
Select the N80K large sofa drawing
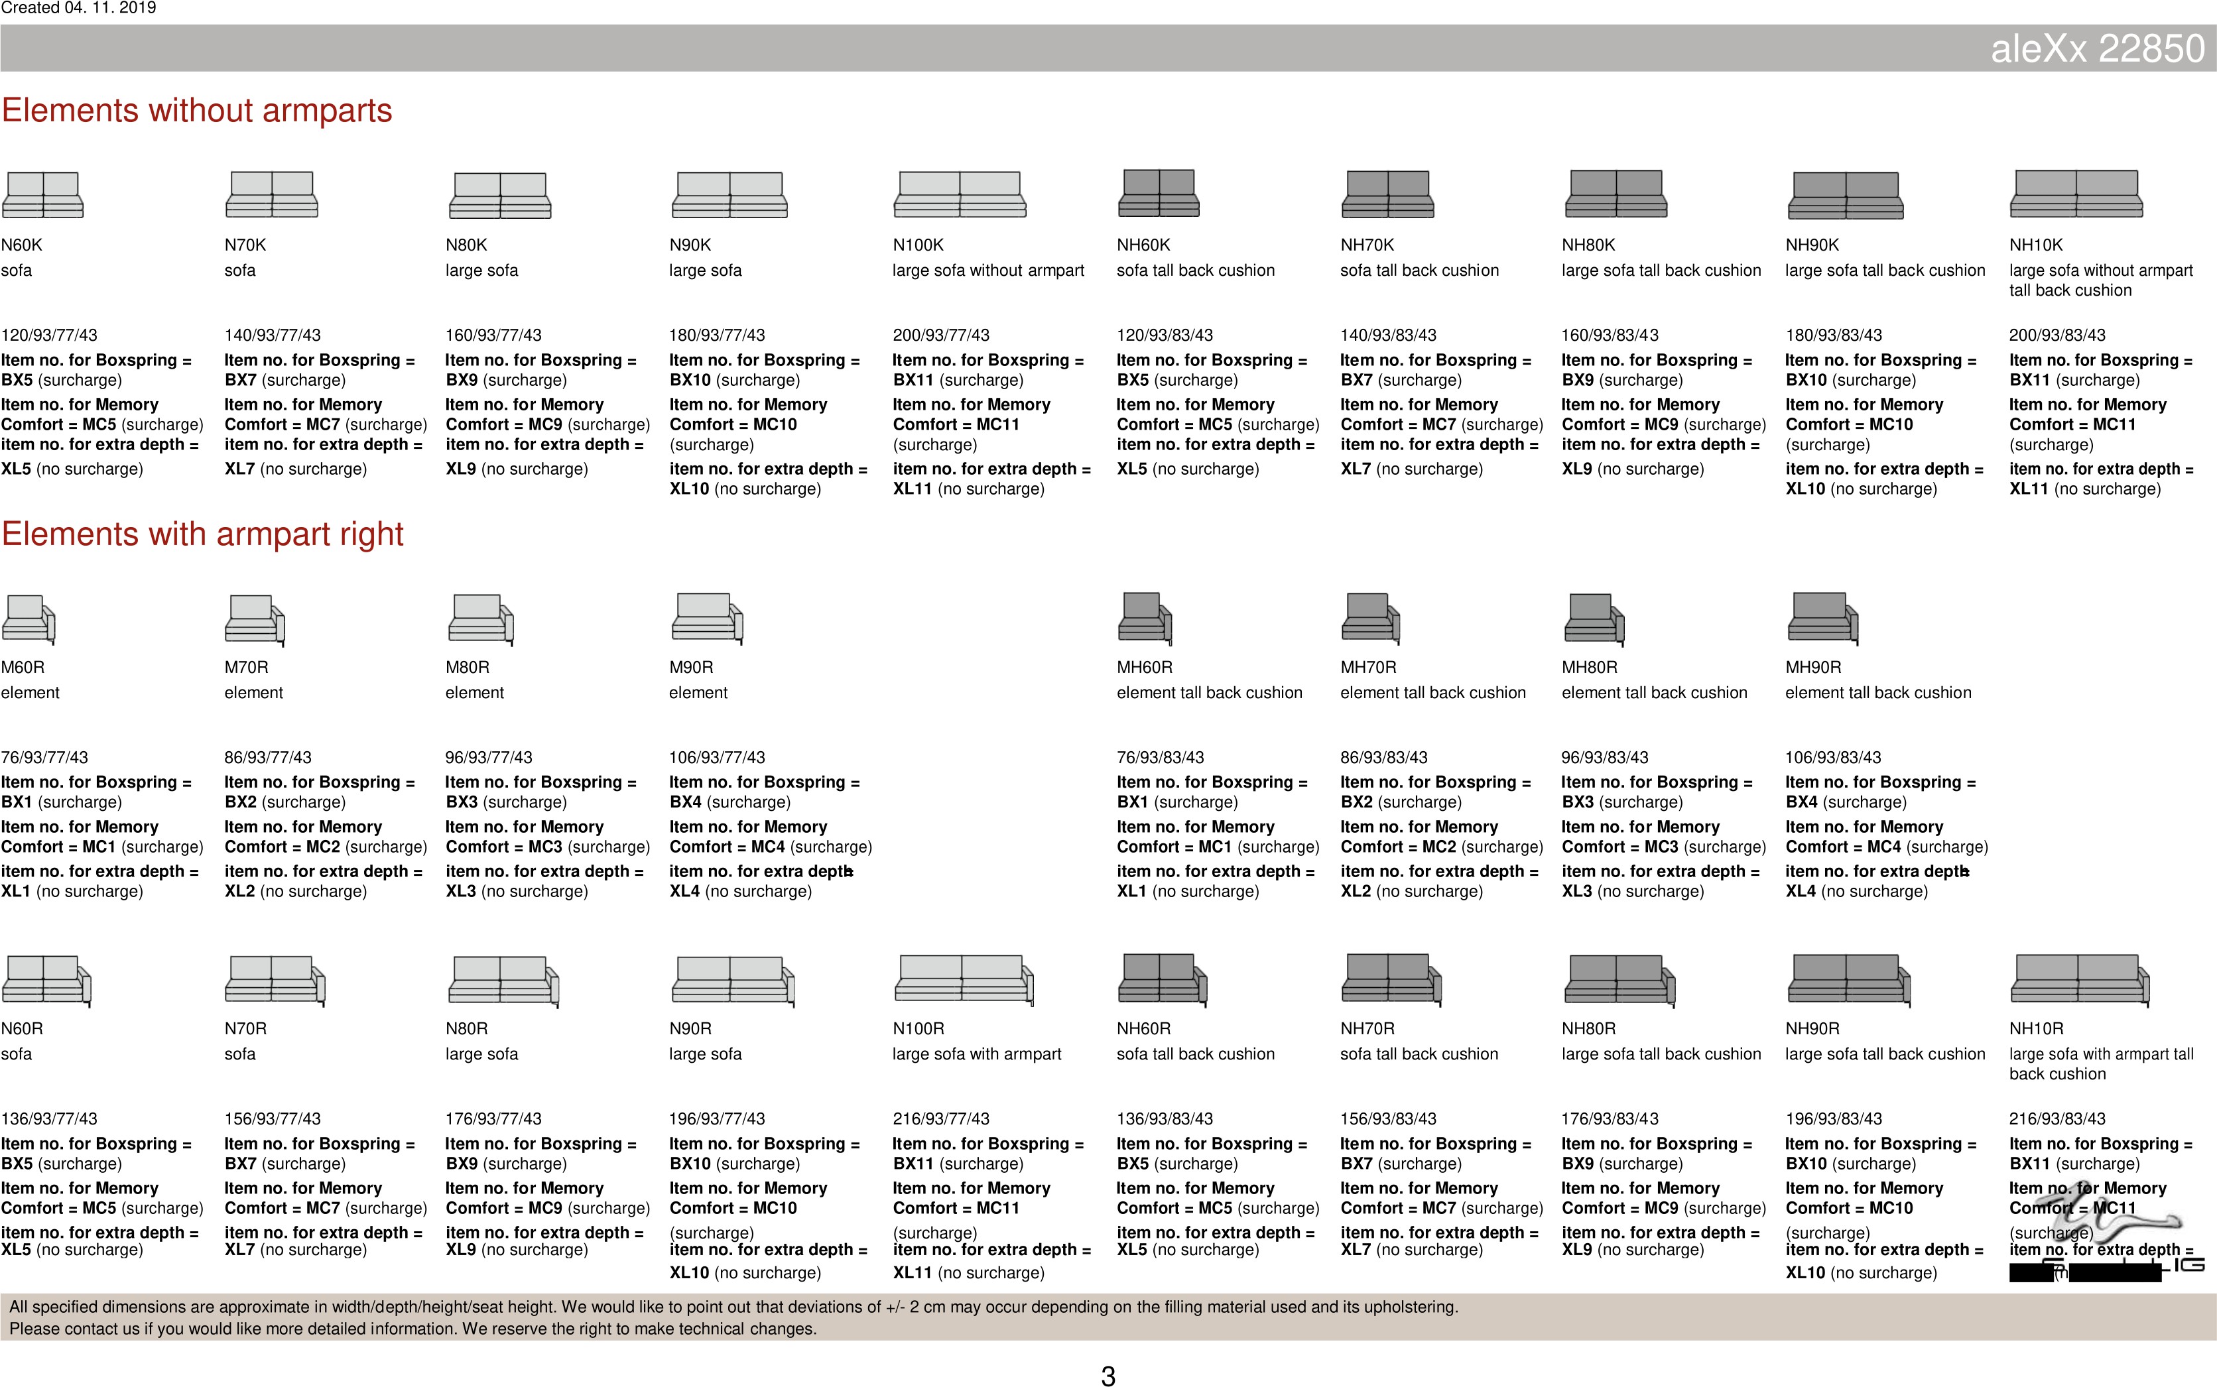pyautogui.click(x=500, y=194)
